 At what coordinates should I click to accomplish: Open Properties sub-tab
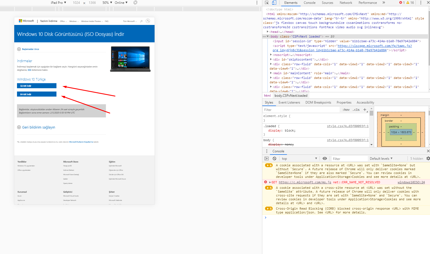click(x=344, y=102)
